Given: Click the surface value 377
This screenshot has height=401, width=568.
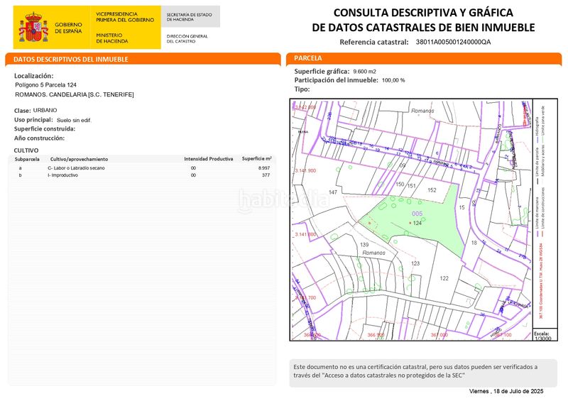Looking at the screenshot, I should (266, 175).
